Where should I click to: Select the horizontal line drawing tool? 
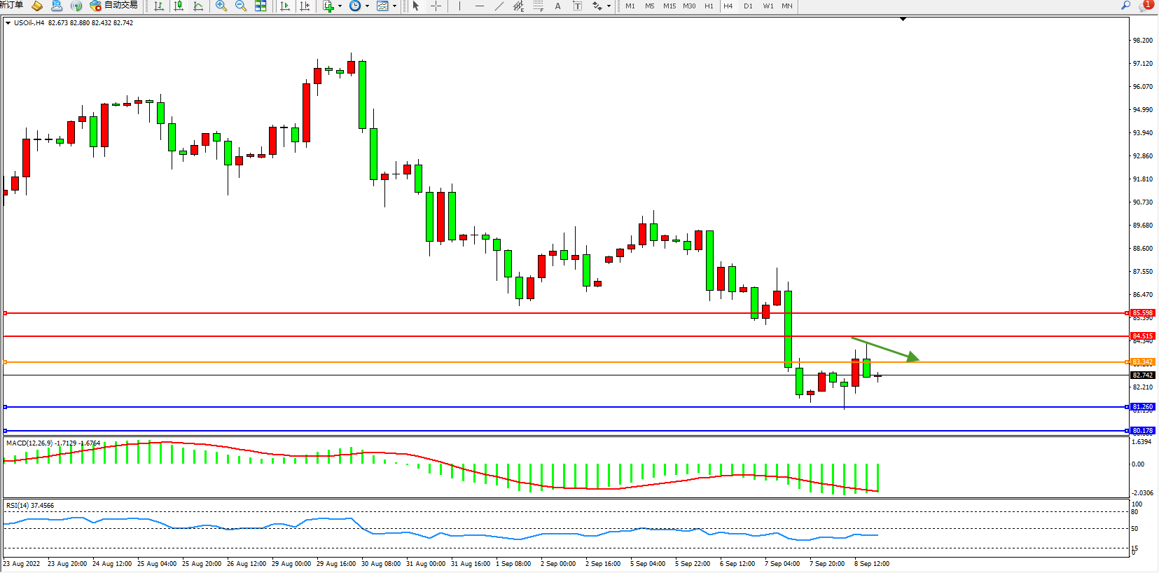(479, 6)
